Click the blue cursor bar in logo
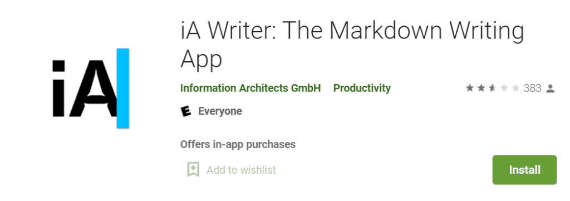The width and height of the screenshot is (570, 201). [x=123, y=89]
